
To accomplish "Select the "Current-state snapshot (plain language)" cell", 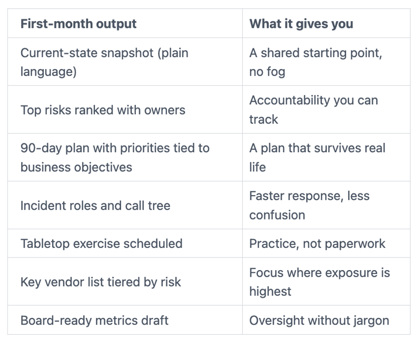I will point(104,62).
